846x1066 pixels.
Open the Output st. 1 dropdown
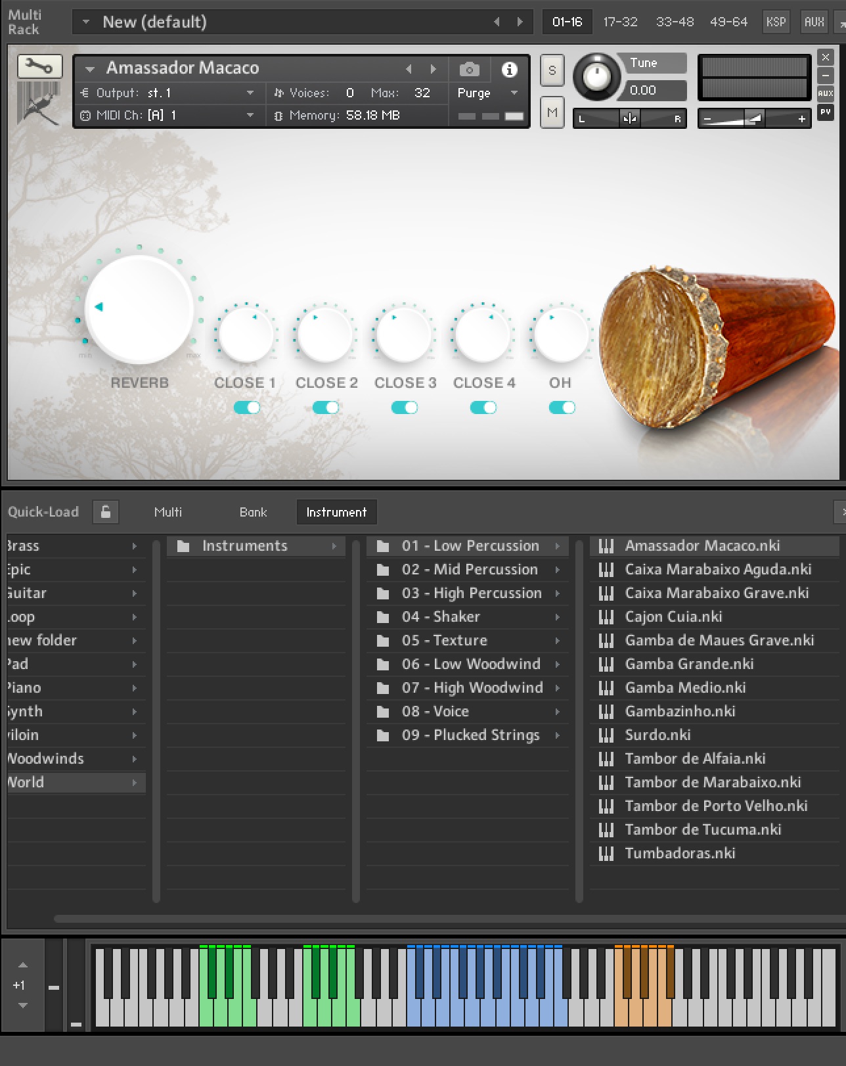(250, 93)
